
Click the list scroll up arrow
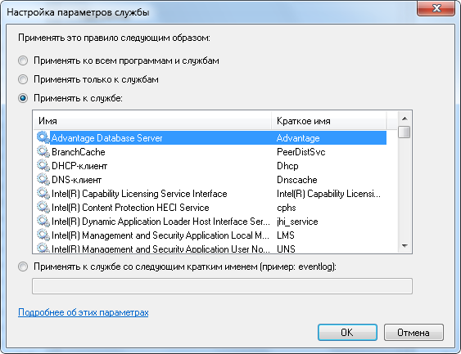click(405, 119)
